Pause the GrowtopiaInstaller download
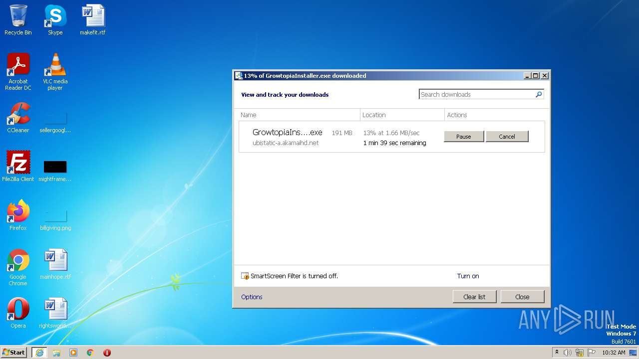This screenshot has height=359, width=639. [x=464, y=137]
